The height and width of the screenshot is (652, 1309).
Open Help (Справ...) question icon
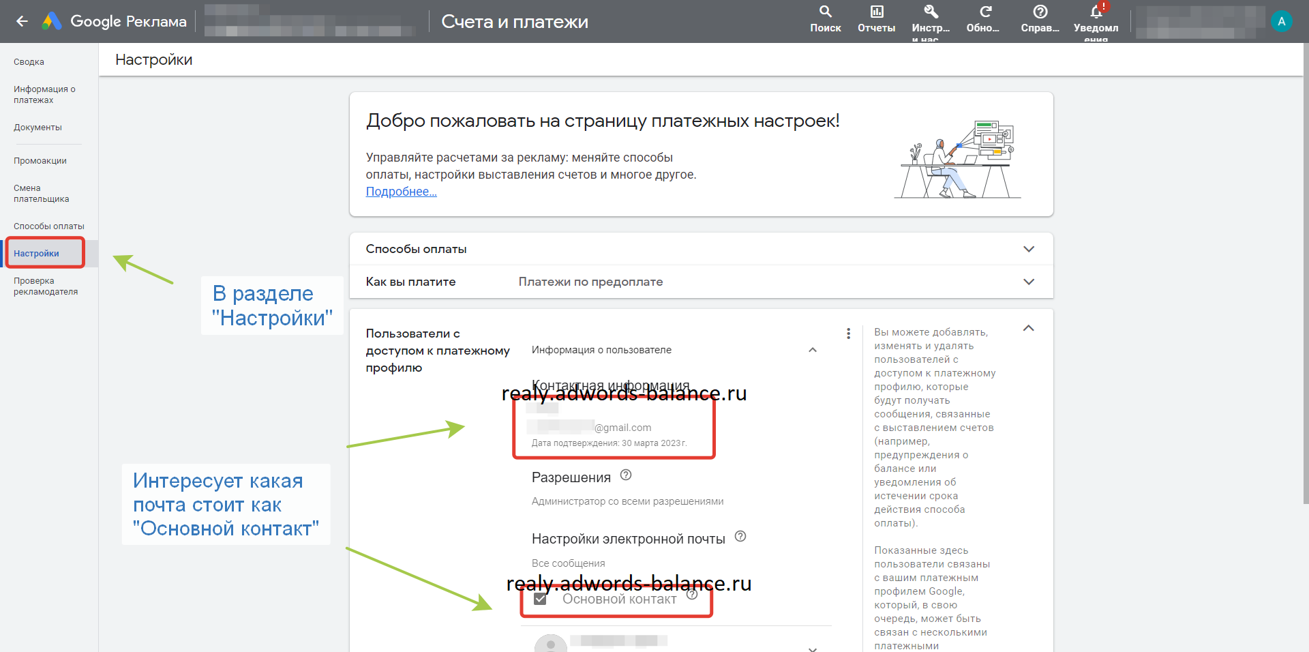[1040, 12]
